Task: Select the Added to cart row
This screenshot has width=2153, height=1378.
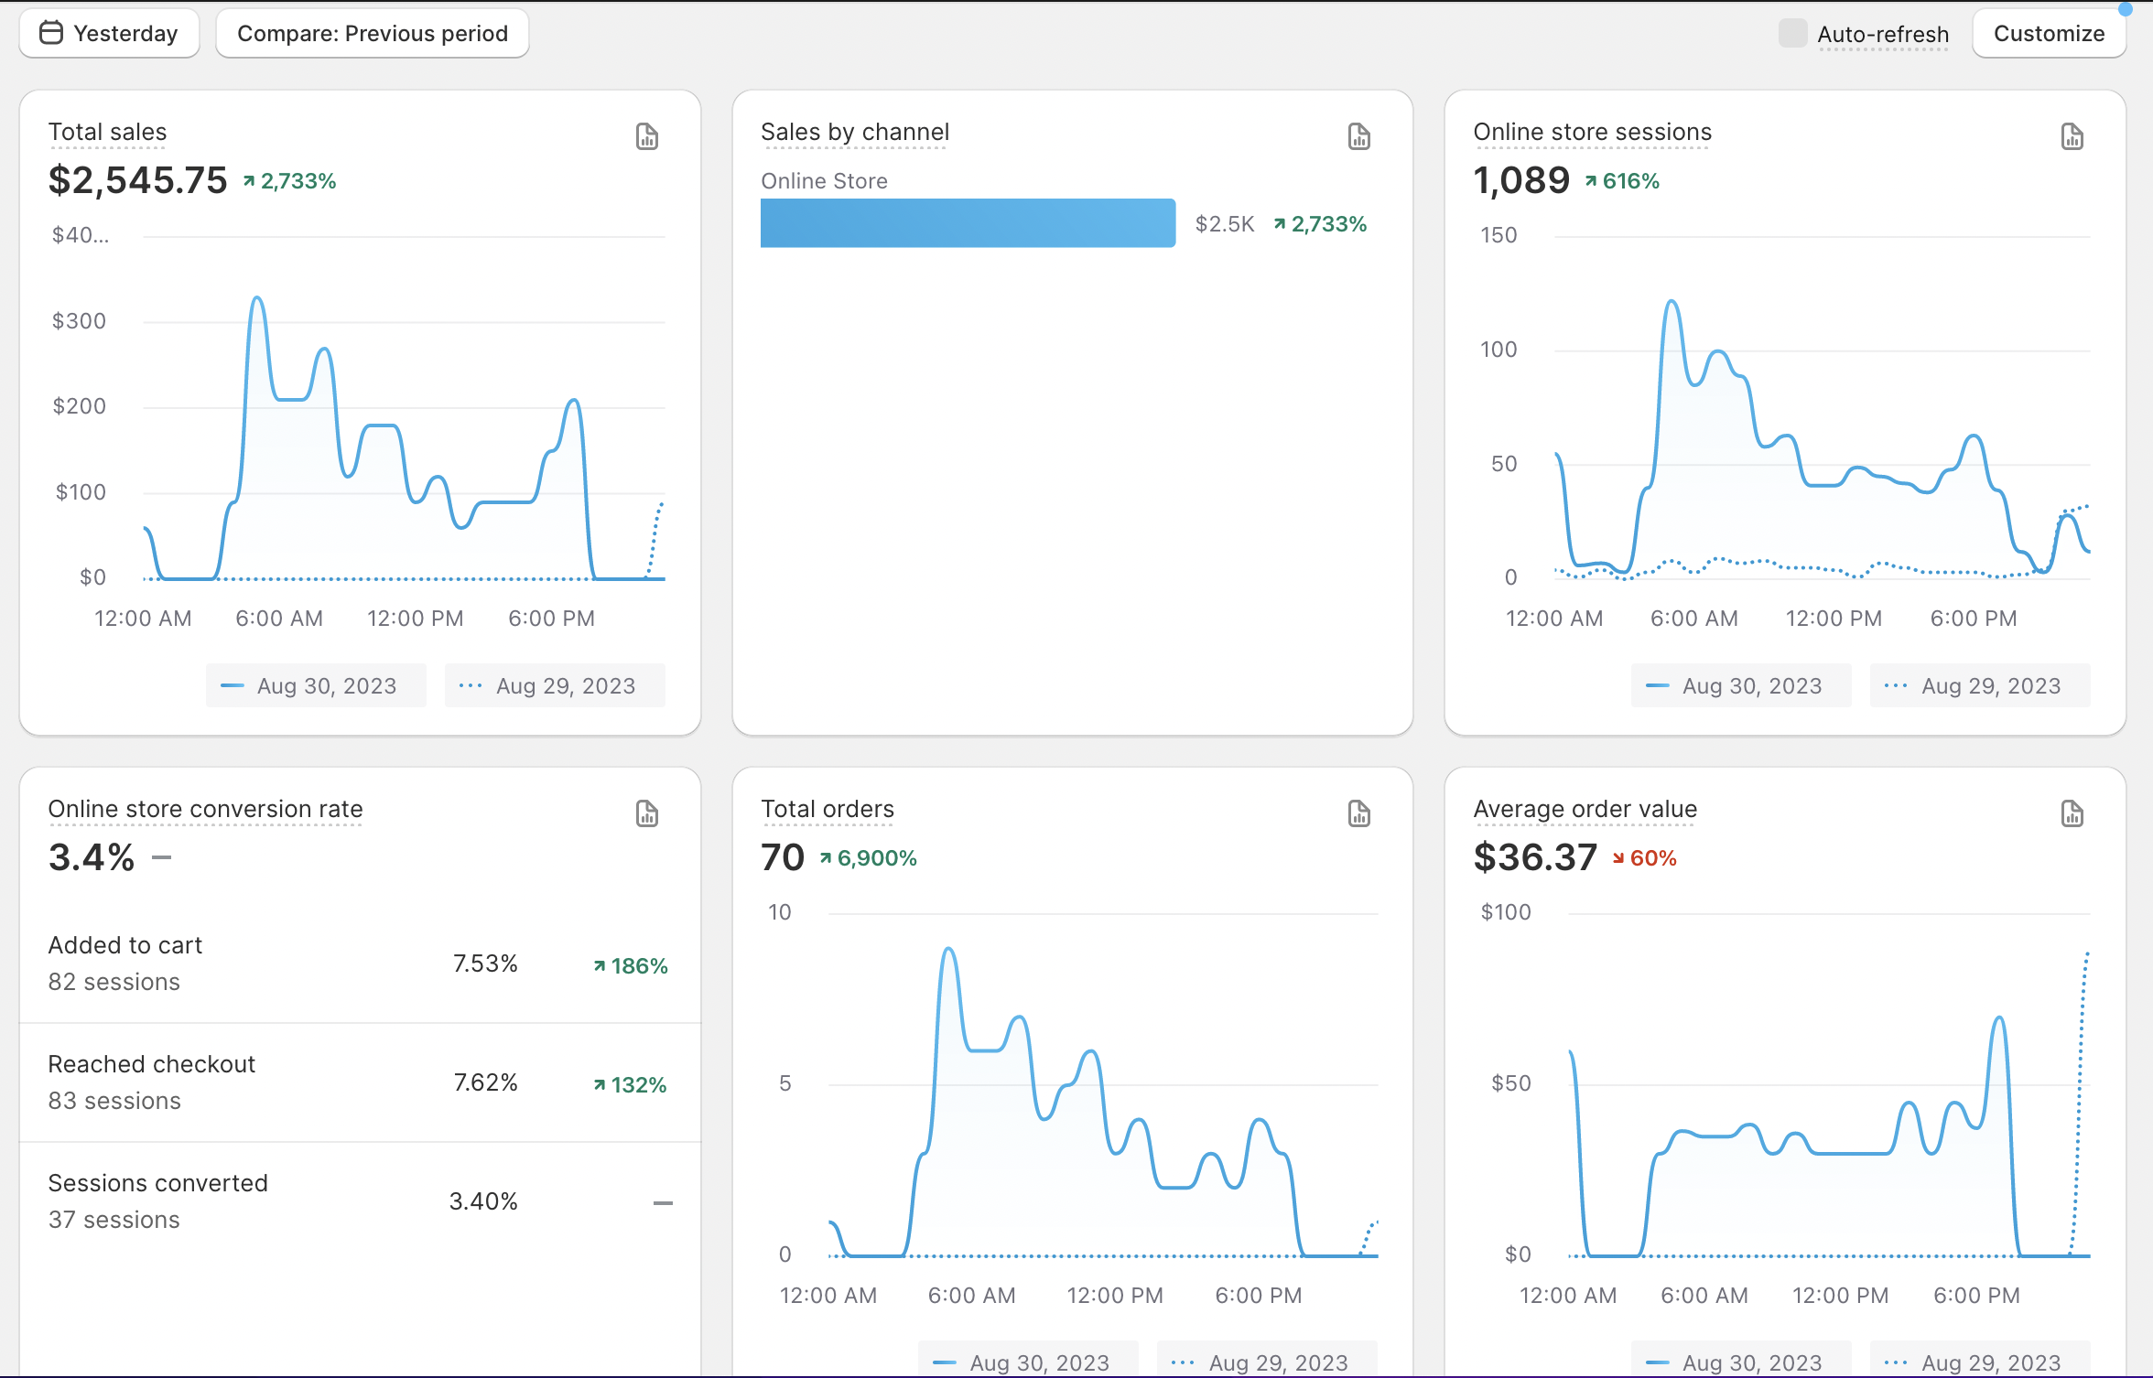Action: [359, 964]
